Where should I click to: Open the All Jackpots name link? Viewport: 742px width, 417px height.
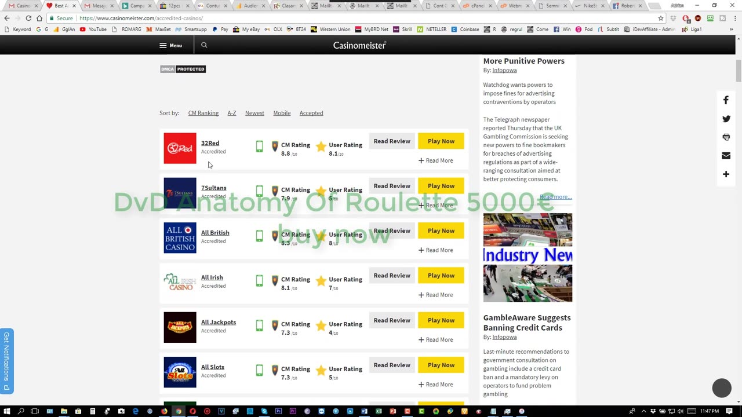tap(219, 322)
